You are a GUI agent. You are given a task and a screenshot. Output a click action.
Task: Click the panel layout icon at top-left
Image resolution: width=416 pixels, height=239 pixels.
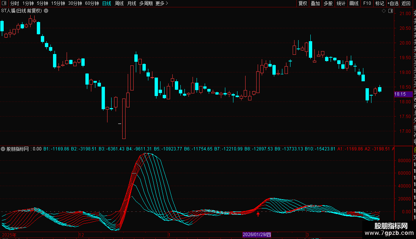click(4, 3)
